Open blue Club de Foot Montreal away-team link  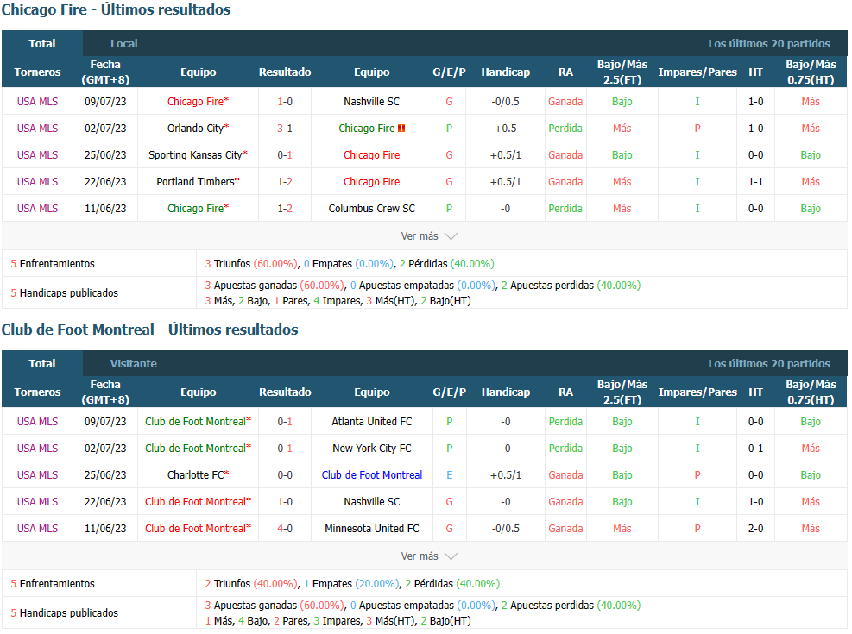tap(372, 475)
